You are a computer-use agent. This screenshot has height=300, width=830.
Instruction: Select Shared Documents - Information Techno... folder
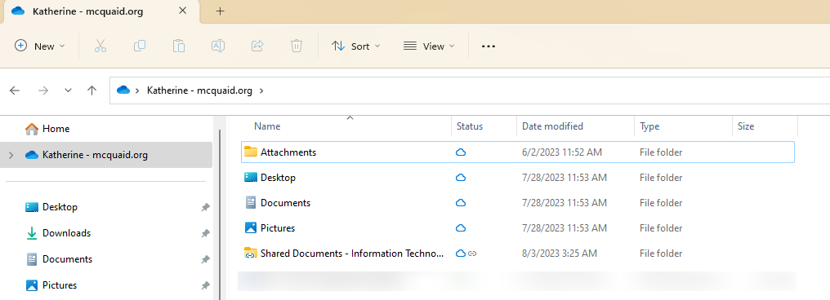pos(518,254)
